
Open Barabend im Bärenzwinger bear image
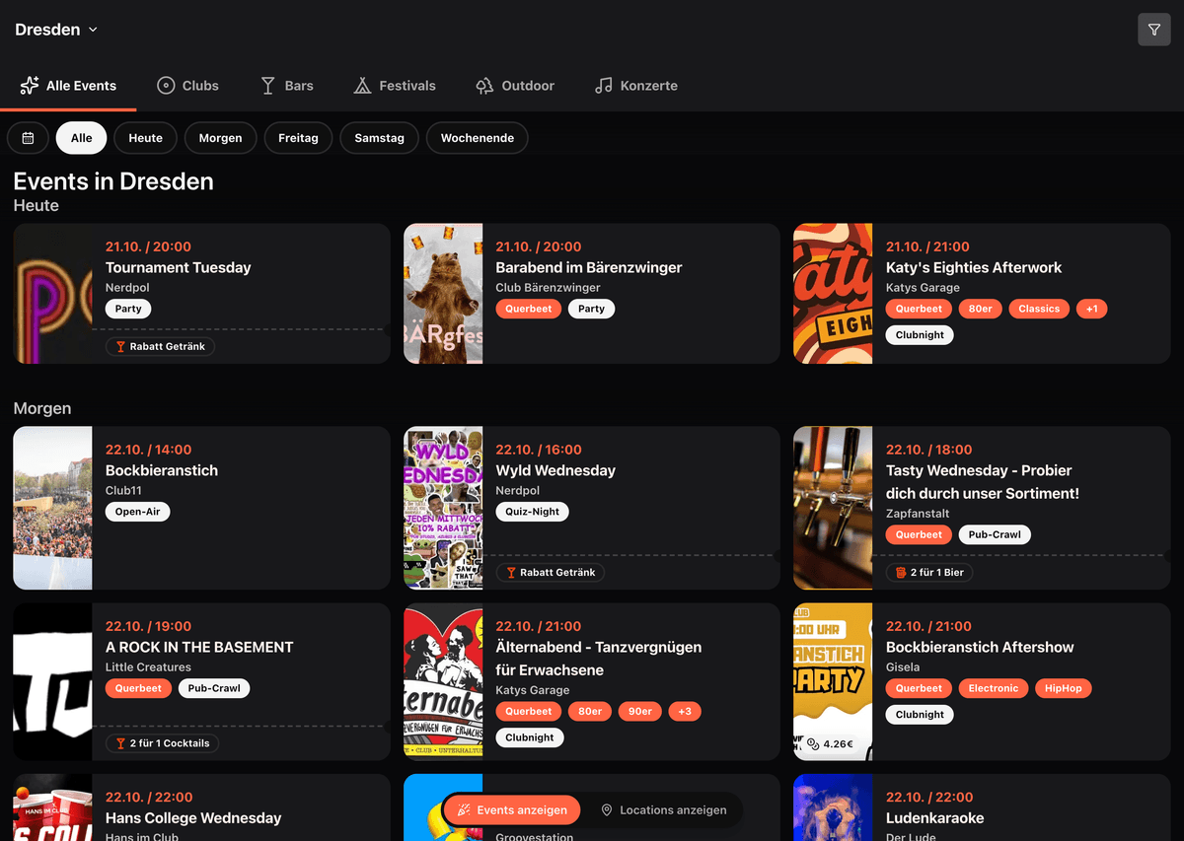(443, 294)
